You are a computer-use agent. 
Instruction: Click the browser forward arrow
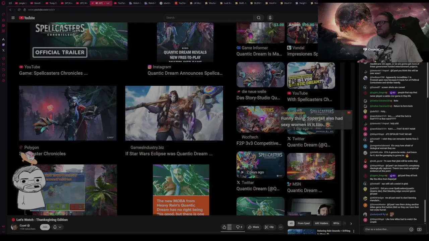pos(14,10)
